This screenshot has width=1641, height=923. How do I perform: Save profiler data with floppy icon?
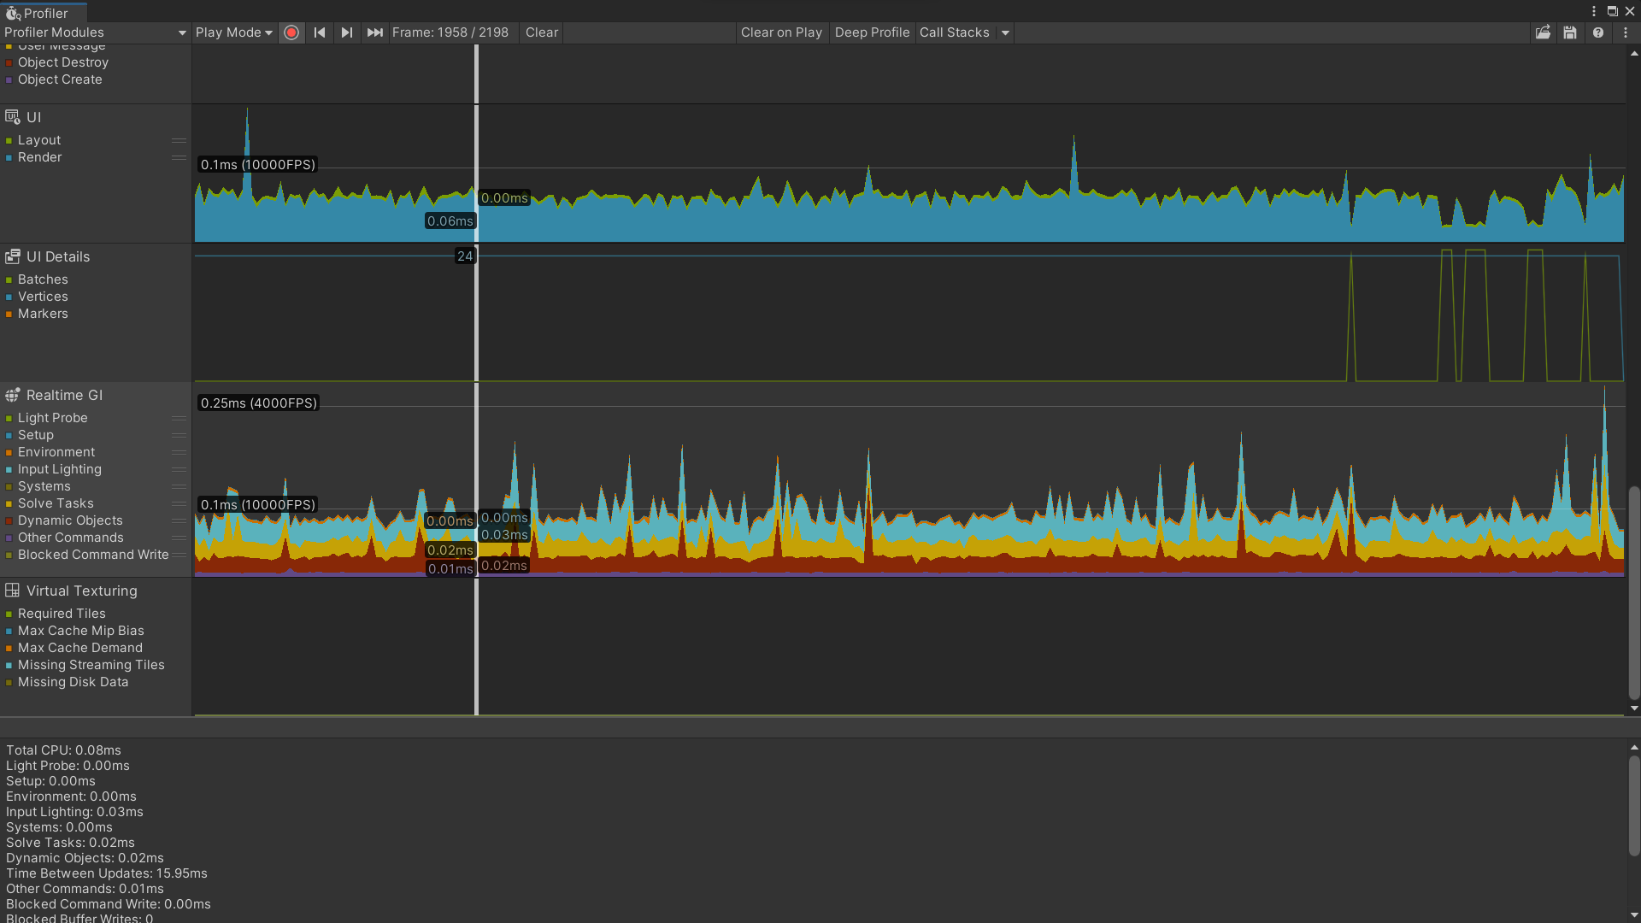click(x=1570, y=32)
